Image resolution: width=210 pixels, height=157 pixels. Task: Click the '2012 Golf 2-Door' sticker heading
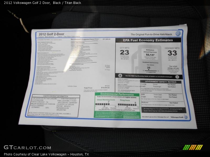click(x=51, y=34)
